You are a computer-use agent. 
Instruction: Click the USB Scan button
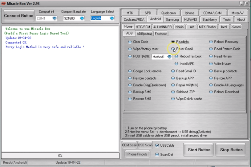(x=145, y=145)
